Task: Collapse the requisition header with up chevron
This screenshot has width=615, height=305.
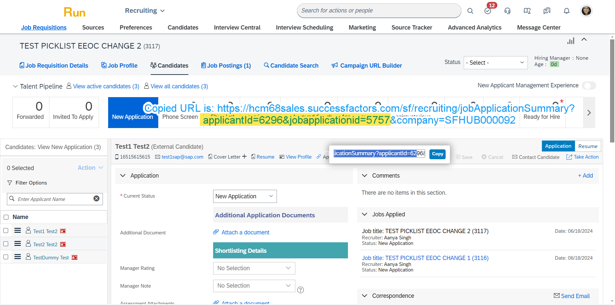Action: click(584, 39)
